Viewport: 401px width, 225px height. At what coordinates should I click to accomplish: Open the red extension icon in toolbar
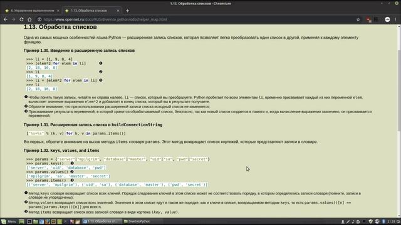[x=368, y=19]
